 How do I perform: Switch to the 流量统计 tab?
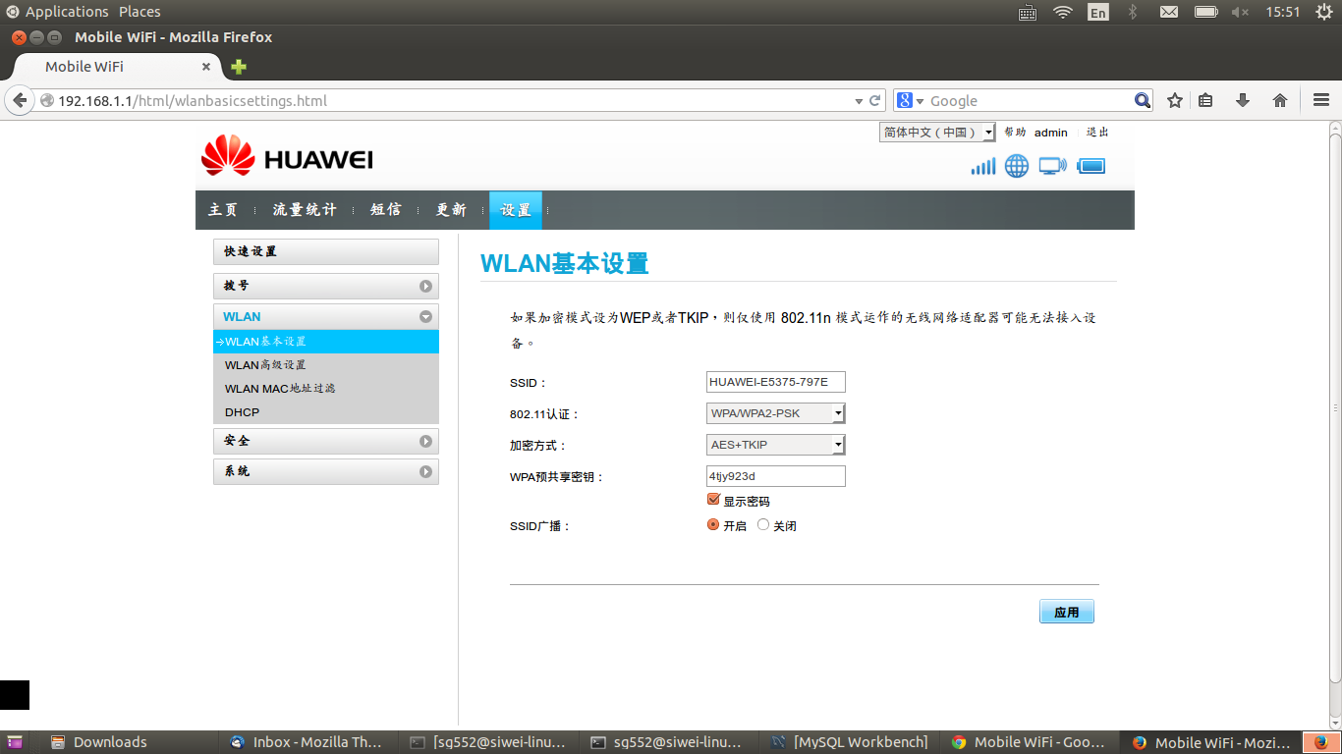point(304,209)
